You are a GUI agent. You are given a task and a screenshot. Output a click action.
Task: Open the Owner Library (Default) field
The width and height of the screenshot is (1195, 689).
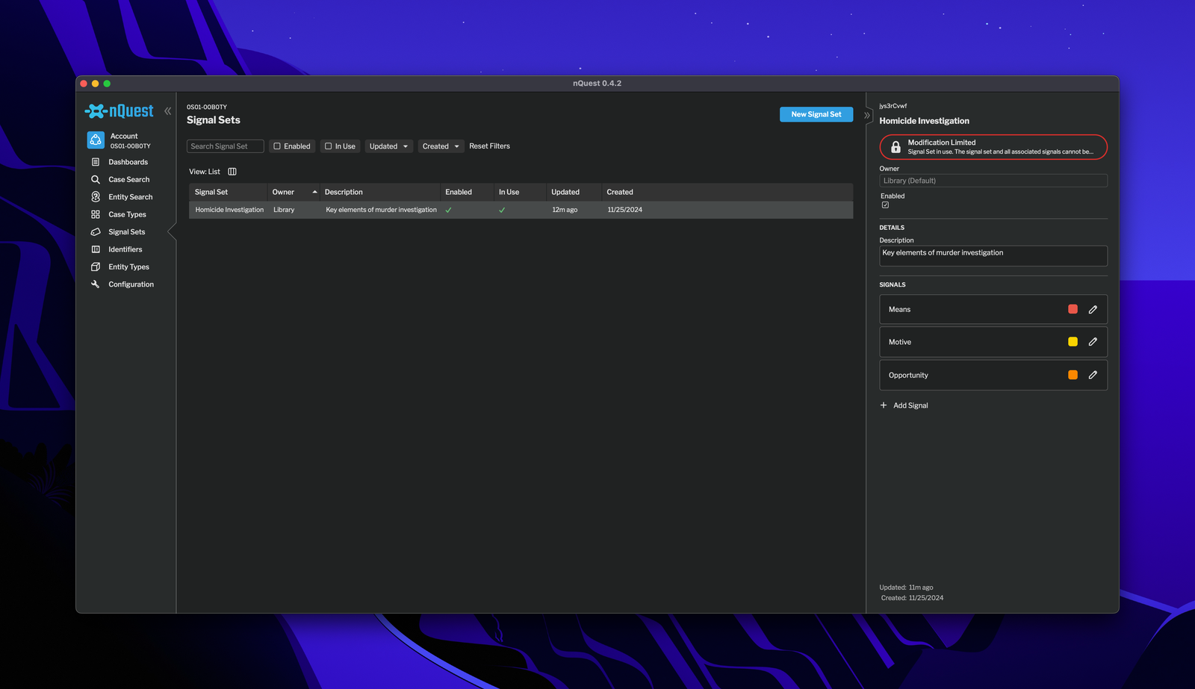(993, 181)
